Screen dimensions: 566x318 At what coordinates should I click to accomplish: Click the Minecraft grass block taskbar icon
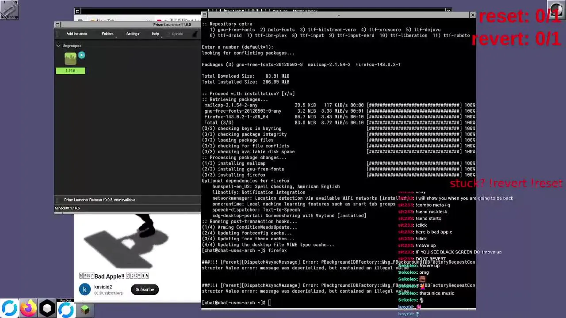point(85,310)
